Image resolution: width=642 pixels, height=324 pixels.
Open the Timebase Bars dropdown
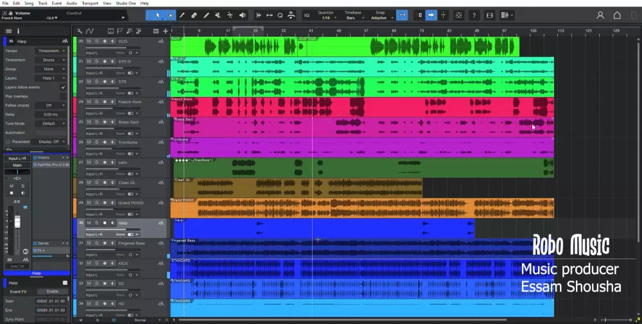(x=352, y=15)
